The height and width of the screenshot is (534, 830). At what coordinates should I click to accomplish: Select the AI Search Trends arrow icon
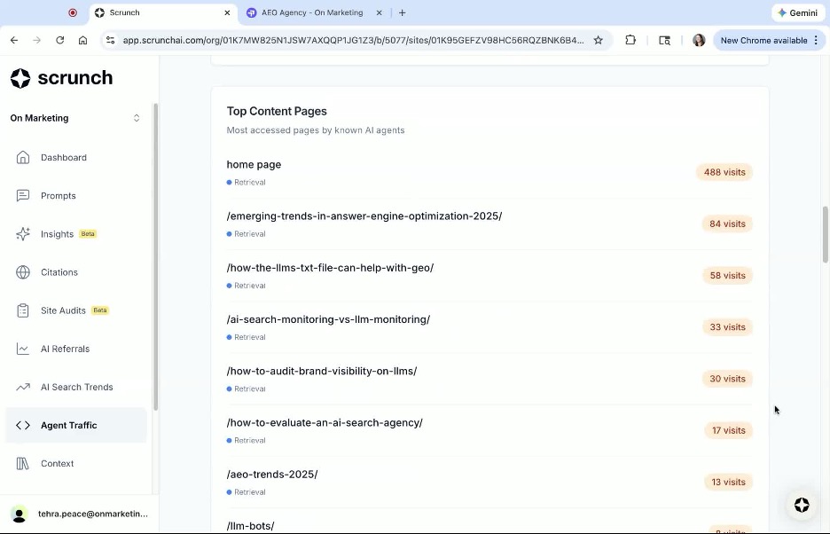[24, 387]
